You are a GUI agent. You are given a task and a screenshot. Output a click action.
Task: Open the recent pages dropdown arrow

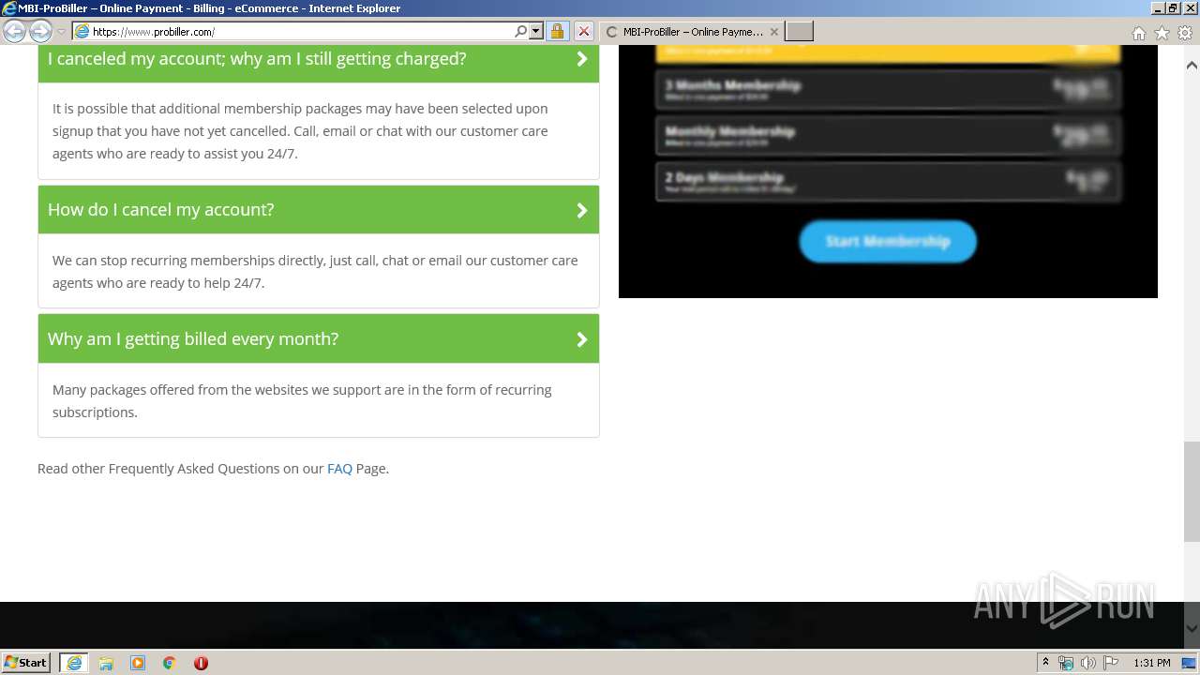point(62,32)
